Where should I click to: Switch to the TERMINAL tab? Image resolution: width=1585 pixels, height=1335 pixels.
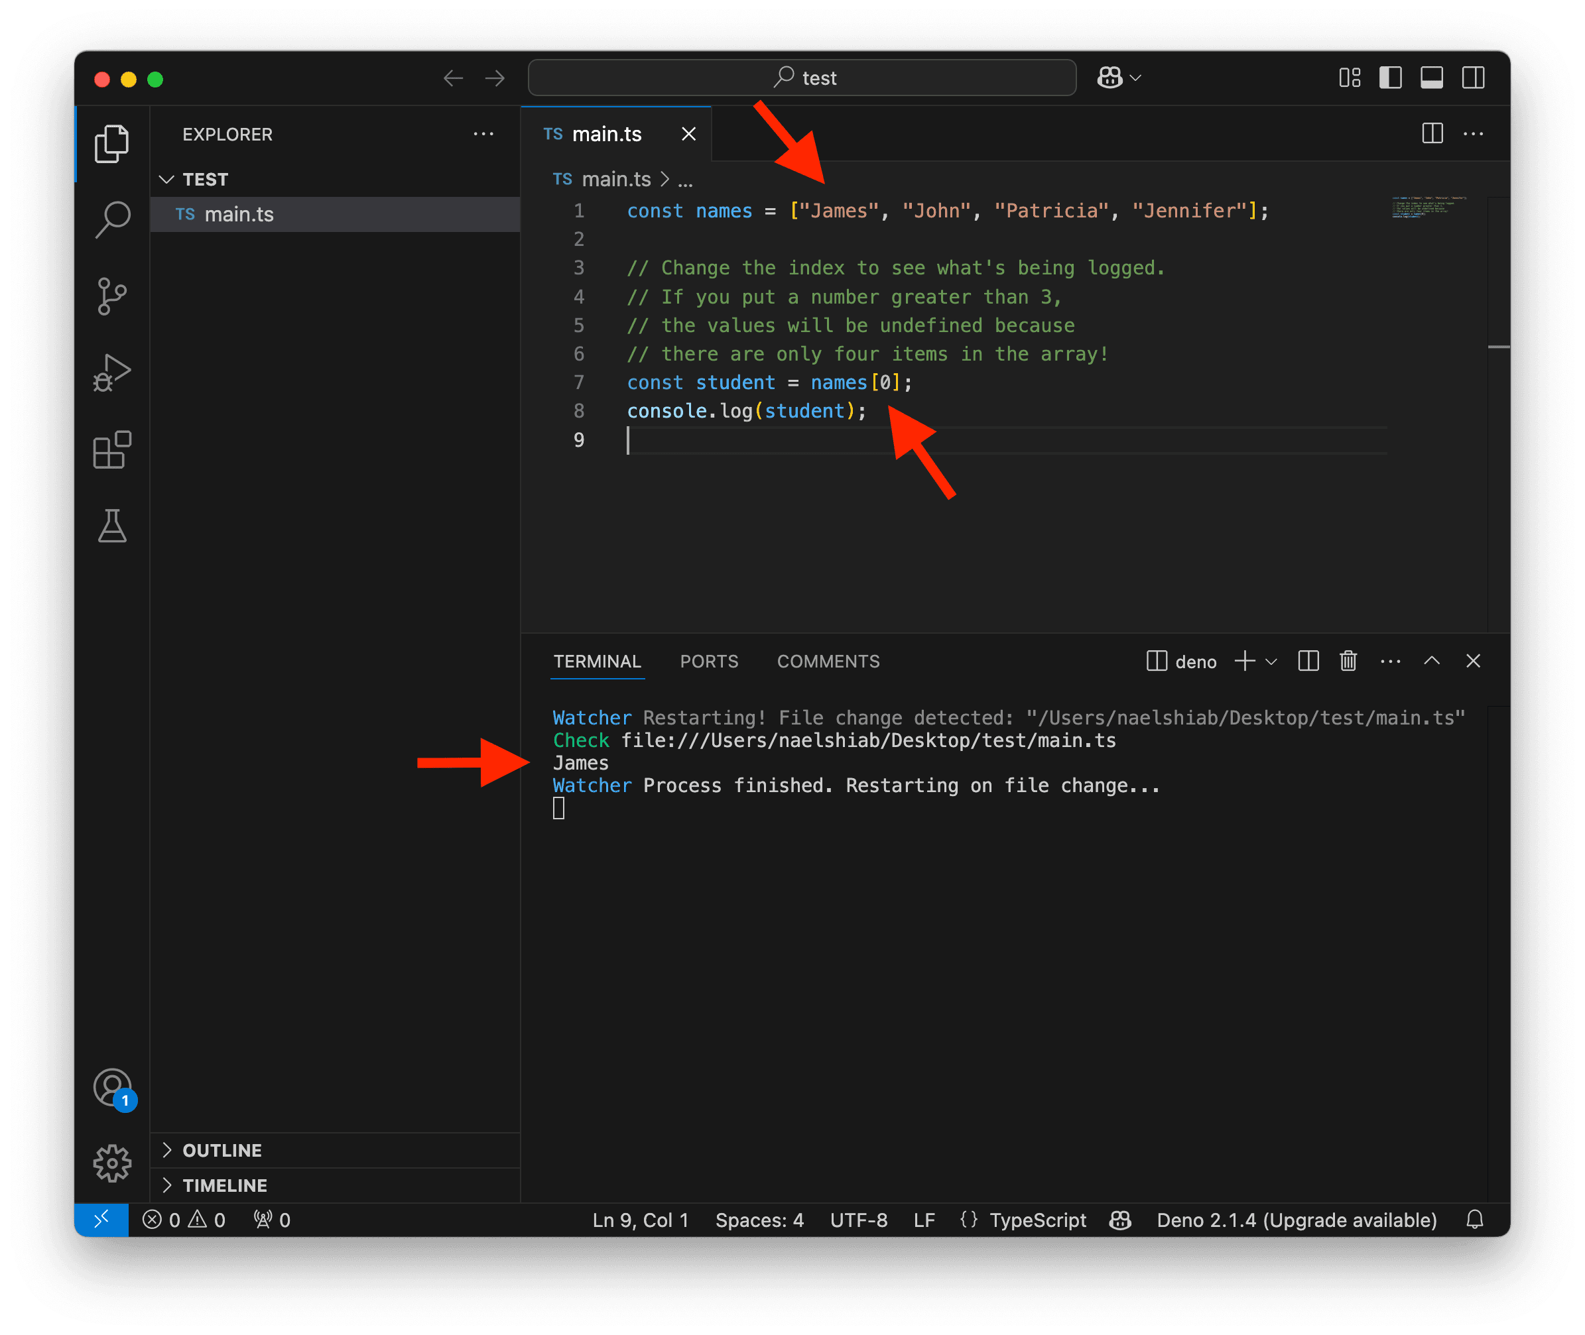597,662
